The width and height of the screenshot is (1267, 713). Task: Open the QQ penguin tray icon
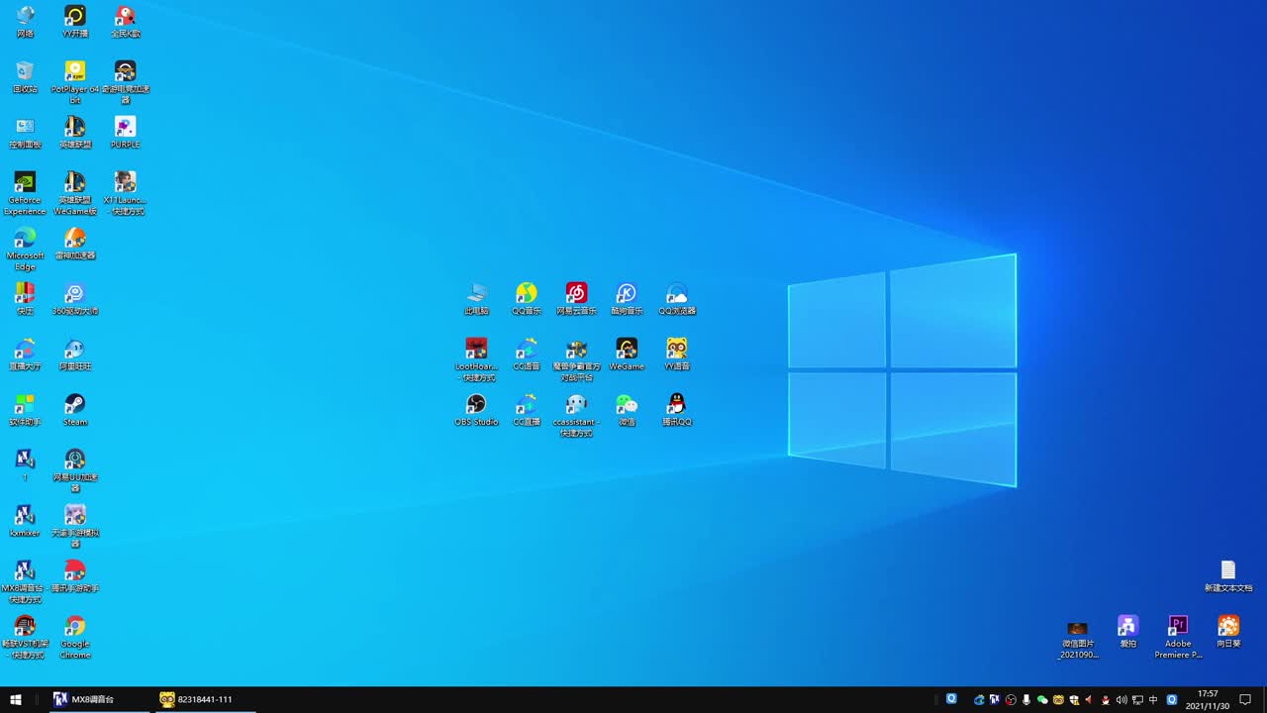pos(1106,699)
